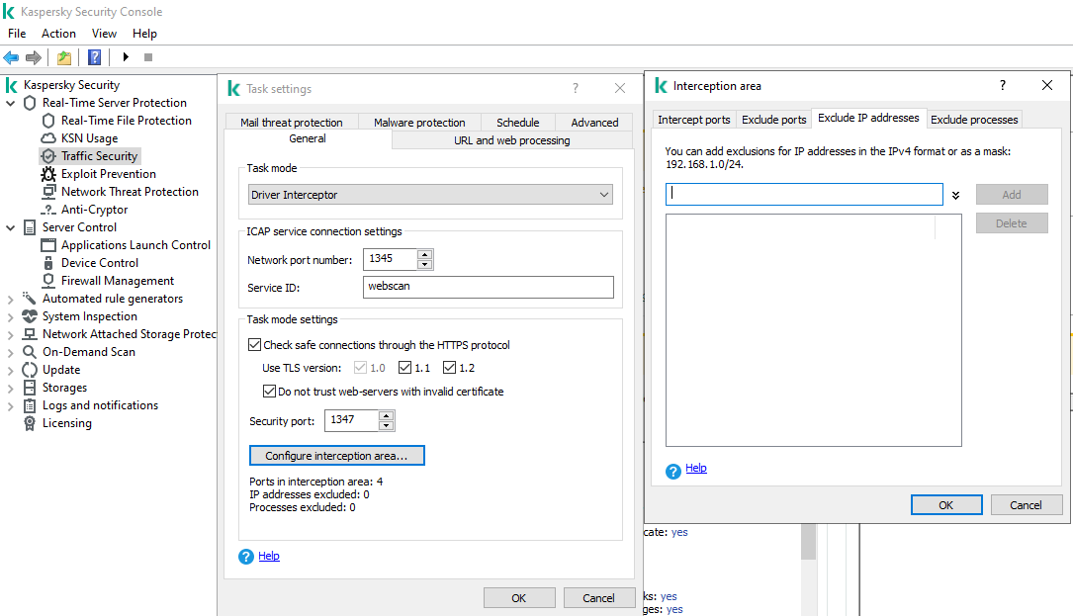1073x616 pixels.
Task: Expand the On-Demand Scan node
Action: point(10,352)
